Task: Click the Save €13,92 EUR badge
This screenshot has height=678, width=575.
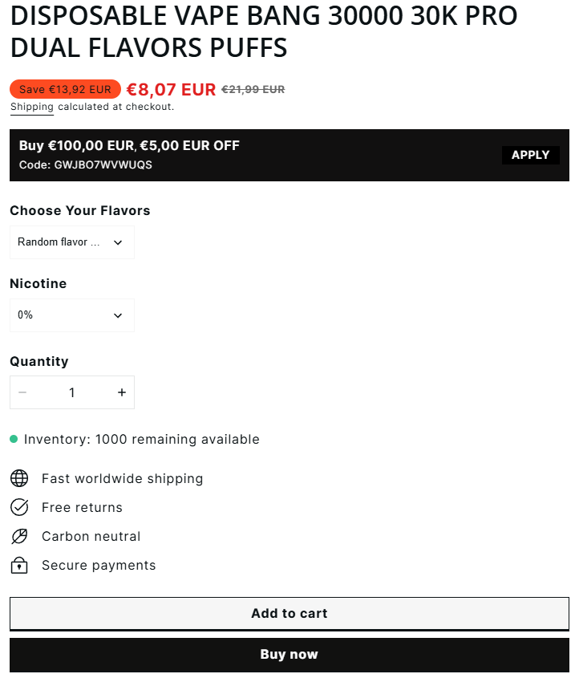Action: tap(65, 89)
